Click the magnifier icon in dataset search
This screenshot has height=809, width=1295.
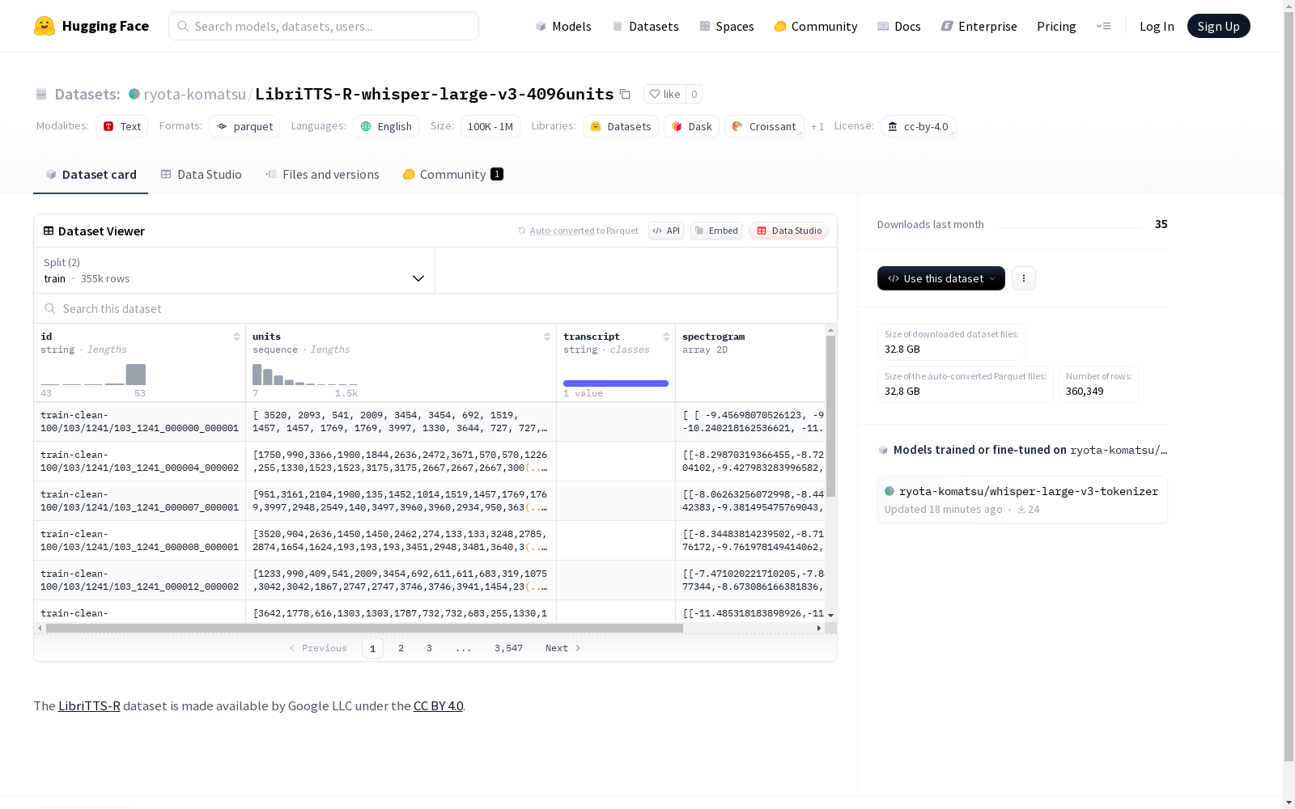50,308
